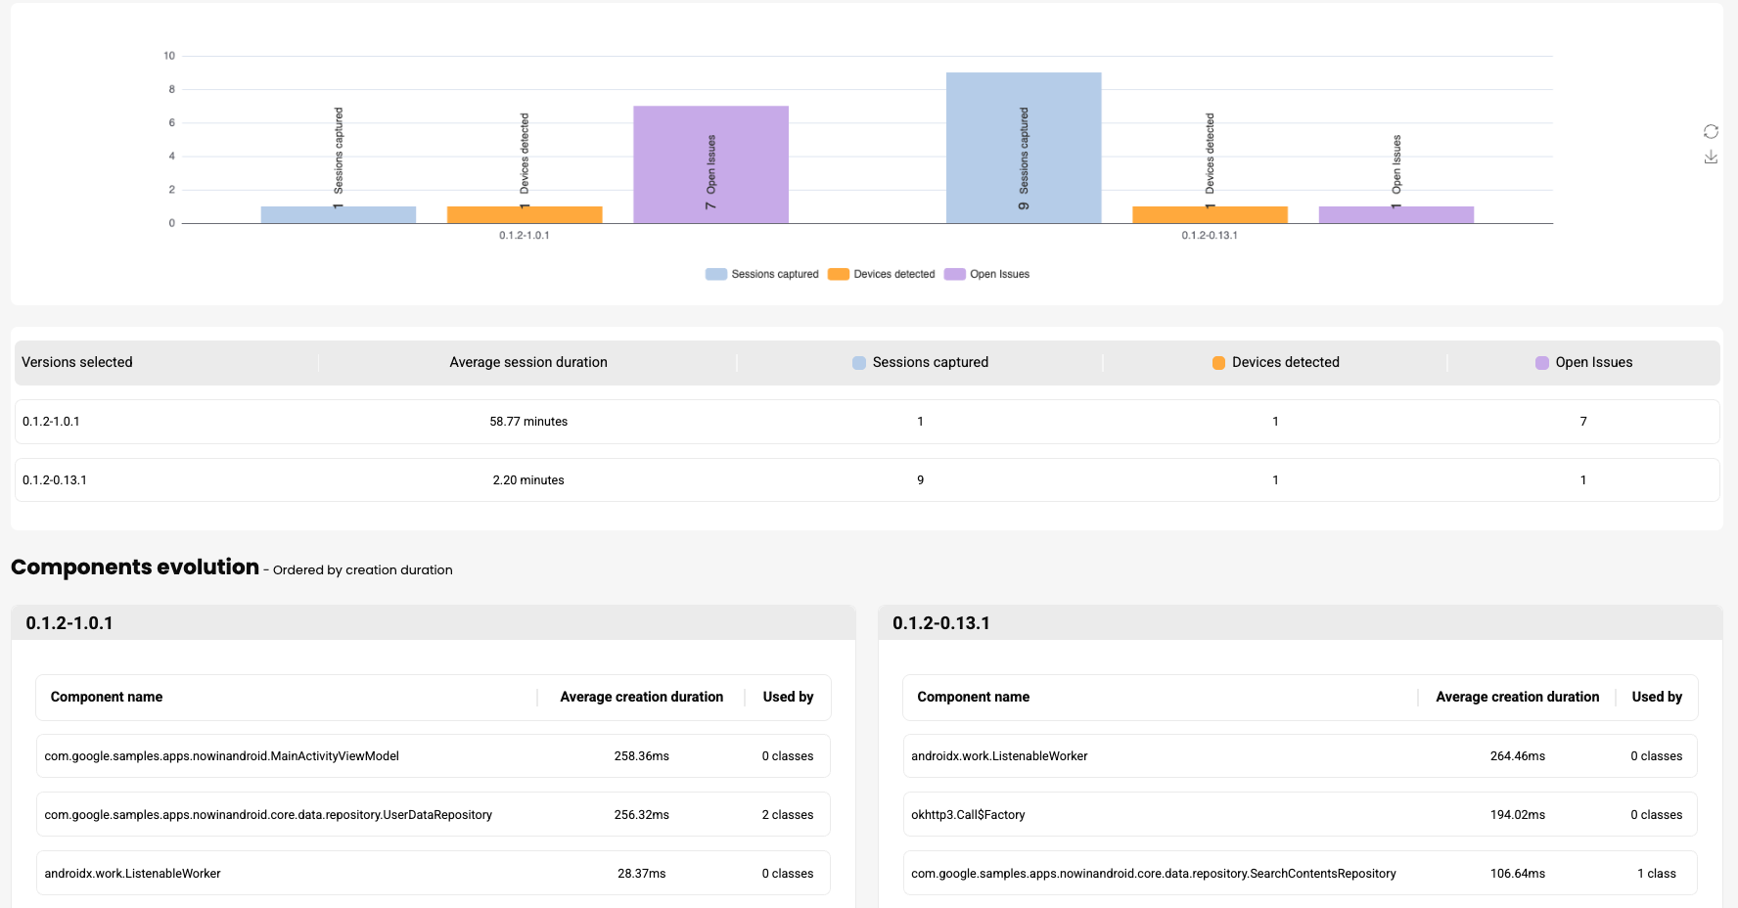
Task: Click Used by header in 0.1.2-0.13.1 table
Action: [x=1657, y=697]
